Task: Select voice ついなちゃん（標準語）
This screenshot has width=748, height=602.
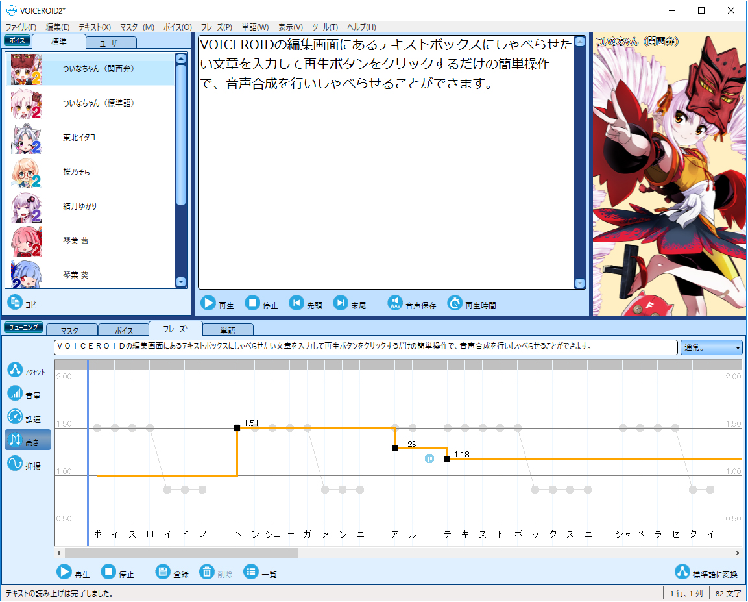Action: [x=90, y=104]
